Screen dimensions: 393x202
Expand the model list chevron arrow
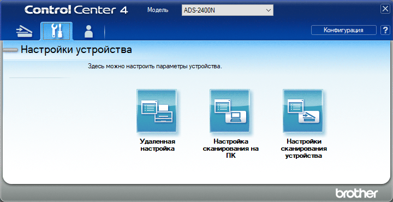(268, 10)
